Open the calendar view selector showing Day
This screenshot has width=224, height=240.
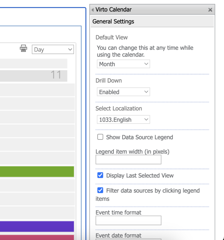tap(52, 49)
